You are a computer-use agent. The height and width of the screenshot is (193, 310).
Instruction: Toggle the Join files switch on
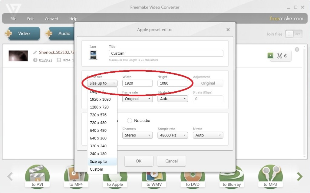[x=294, y=34]
